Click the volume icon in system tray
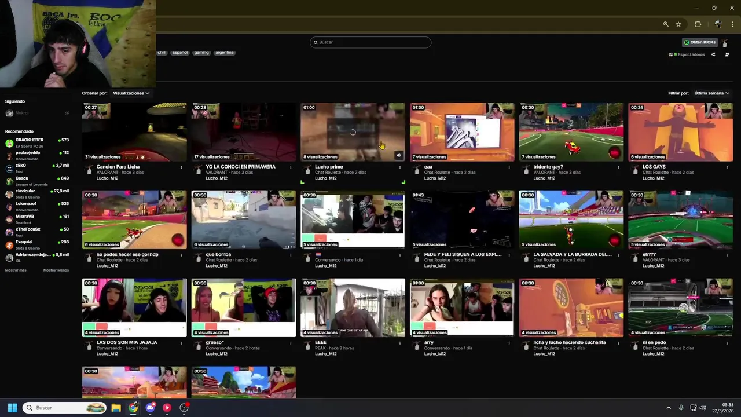741x417 pixels. click(x=703, y=408)
